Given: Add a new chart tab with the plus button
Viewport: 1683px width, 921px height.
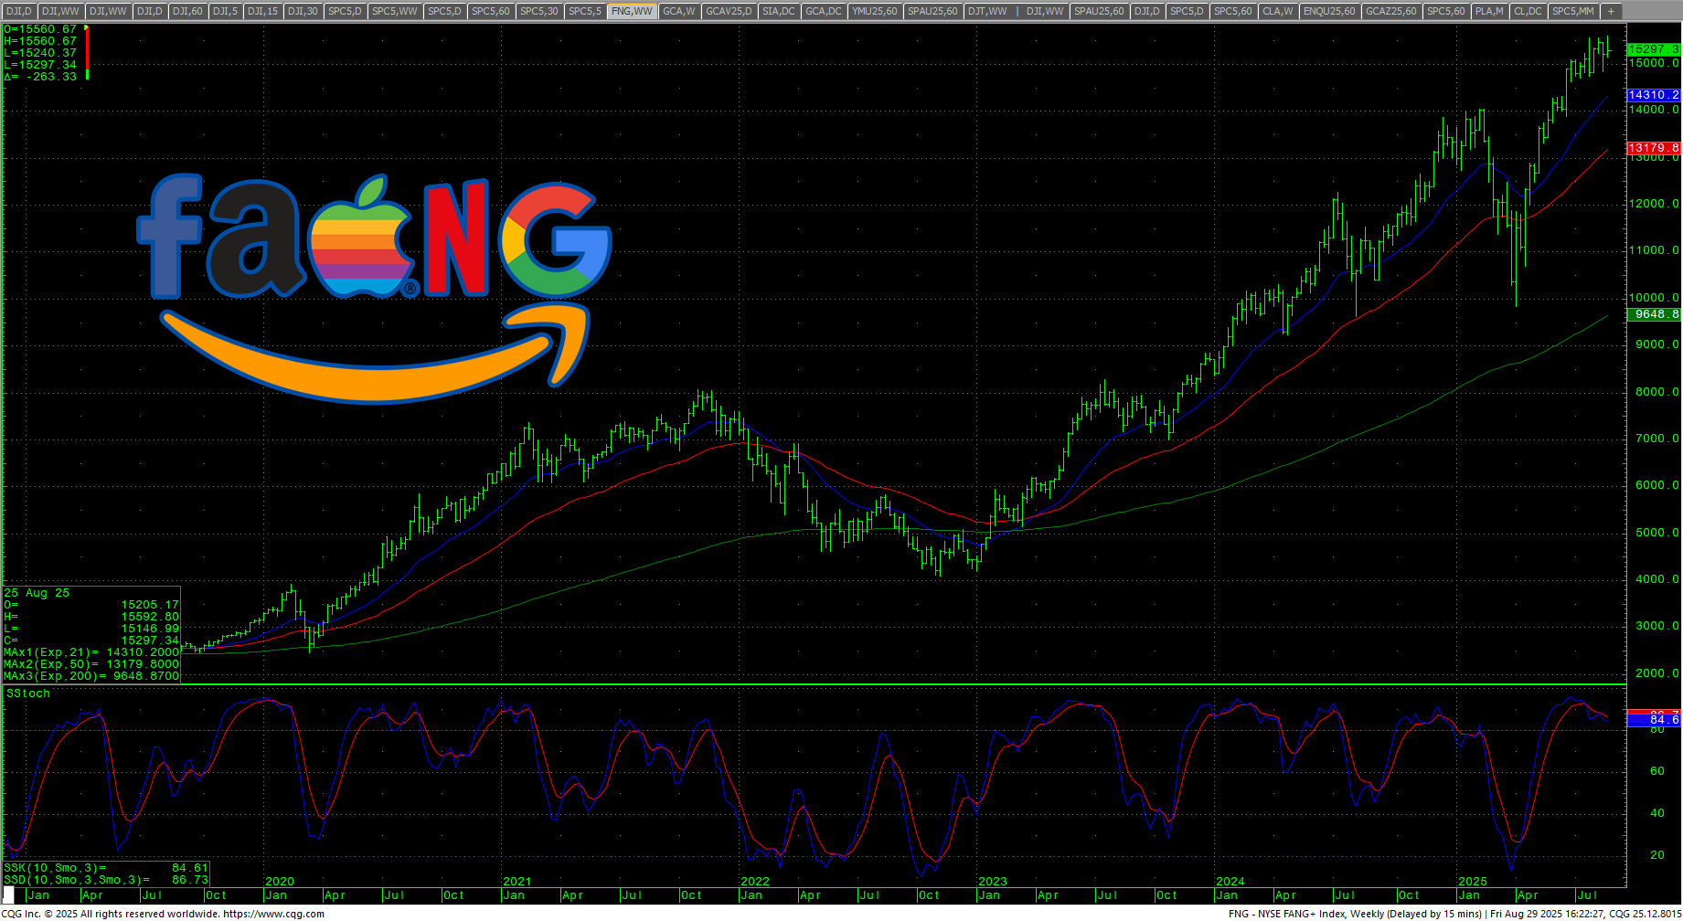Looking at the screenshot, I should tap(1611, 11).
